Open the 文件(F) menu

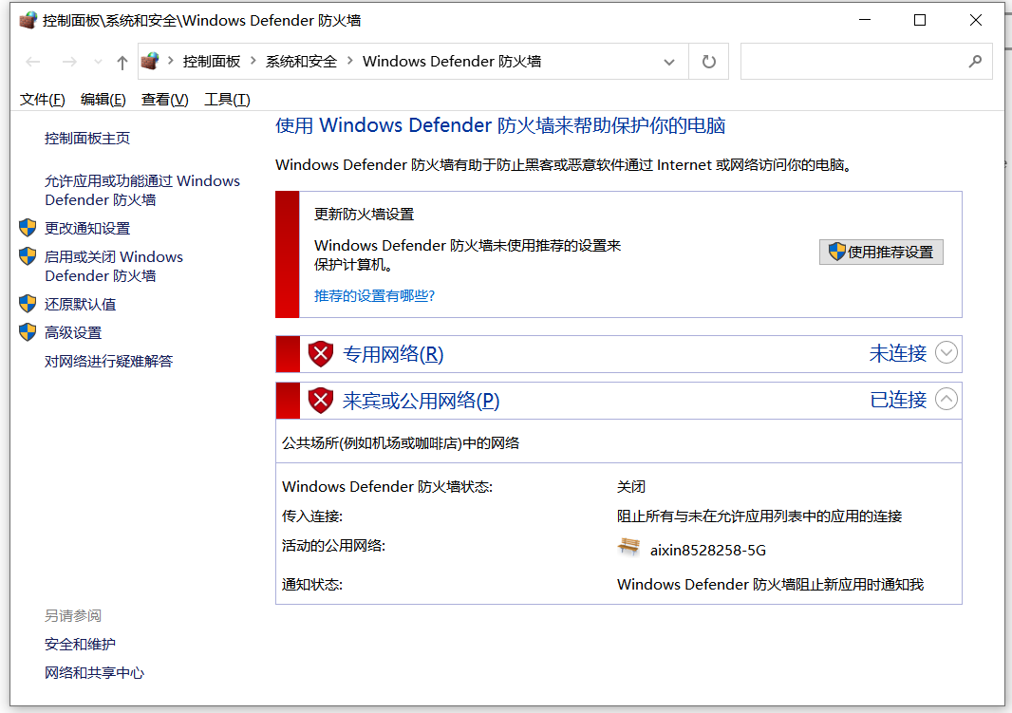click(x=43, y=100)
